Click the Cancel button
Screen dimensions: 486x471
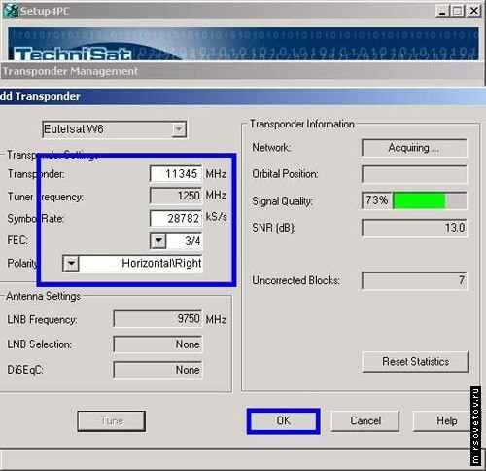pyautogui.click(x=365, y=421)
